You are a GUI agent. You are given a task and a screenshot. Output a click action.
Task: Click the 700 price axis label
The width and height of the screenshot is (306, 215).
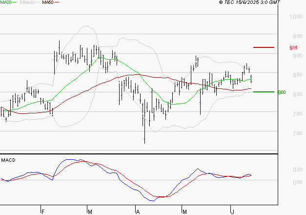tap(297, 133)
